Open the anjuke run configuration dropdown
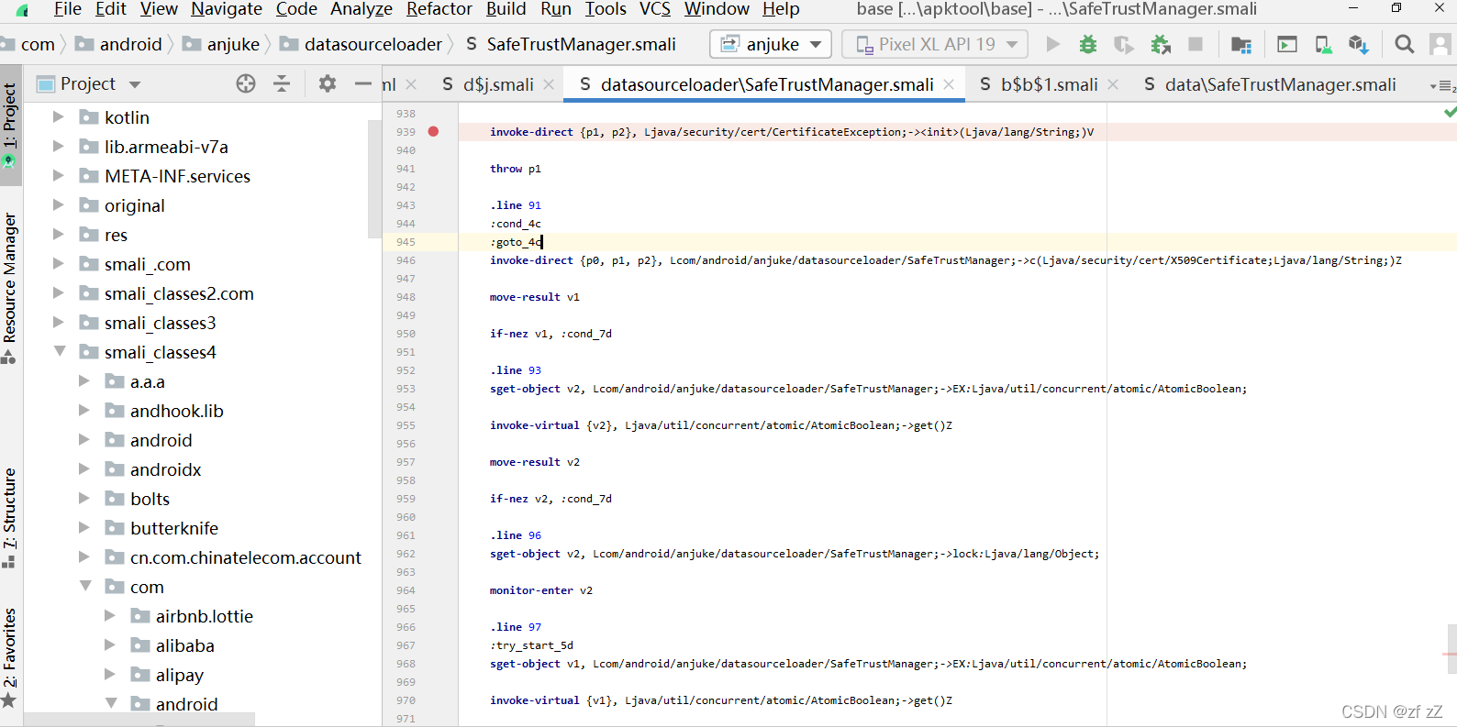 pos(771,44)
